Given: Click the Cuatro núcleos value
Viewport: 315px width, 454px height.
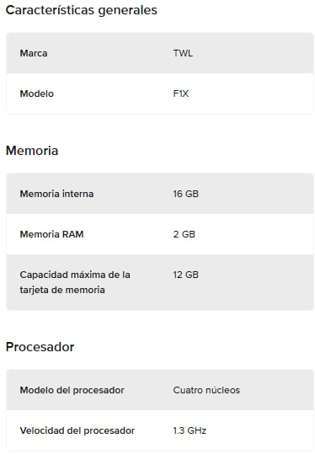Looking at the screenshot, I should (206, 390).
